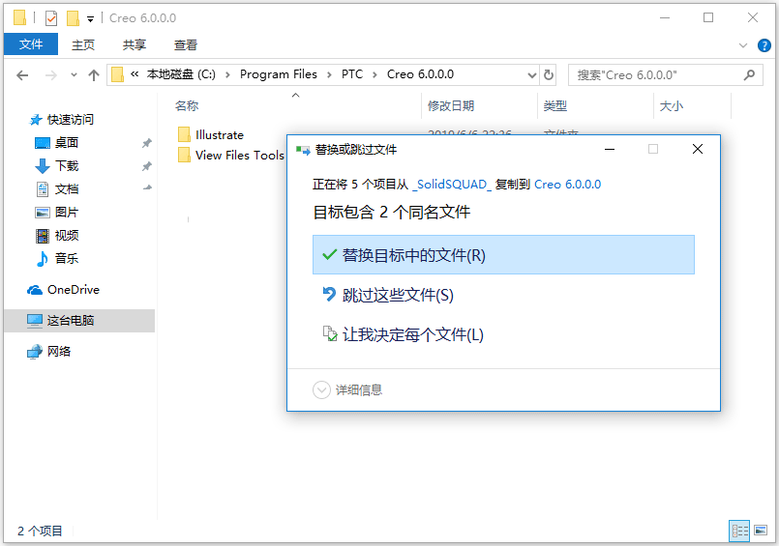Image resolution: width=779 pixels, height=546 pixels.
Task: Expand the arrow after Program Files in path
Action: point(329,74)
